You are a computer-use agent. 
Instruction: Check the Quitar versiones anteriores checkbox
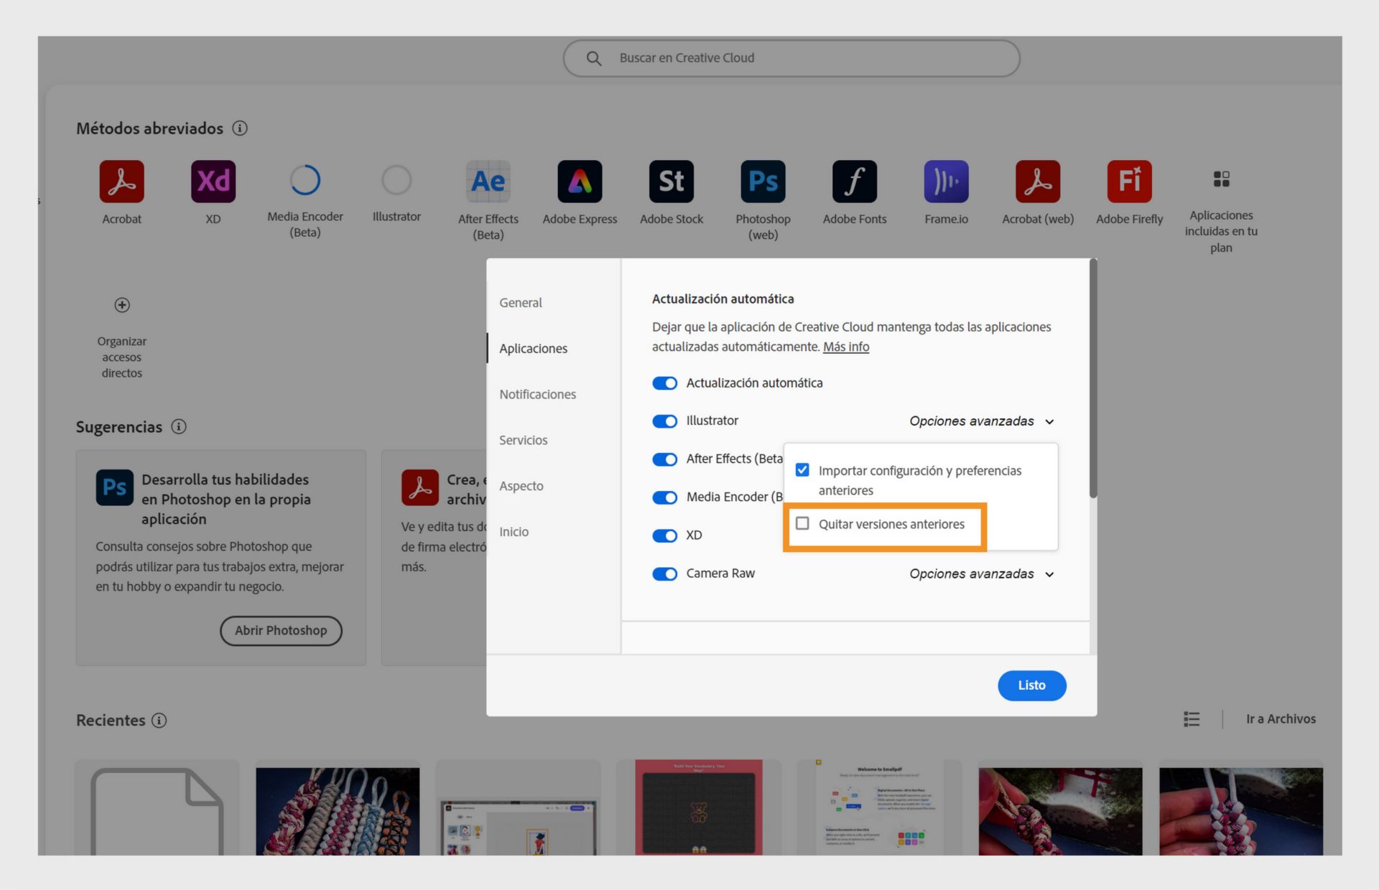[802, 523]
